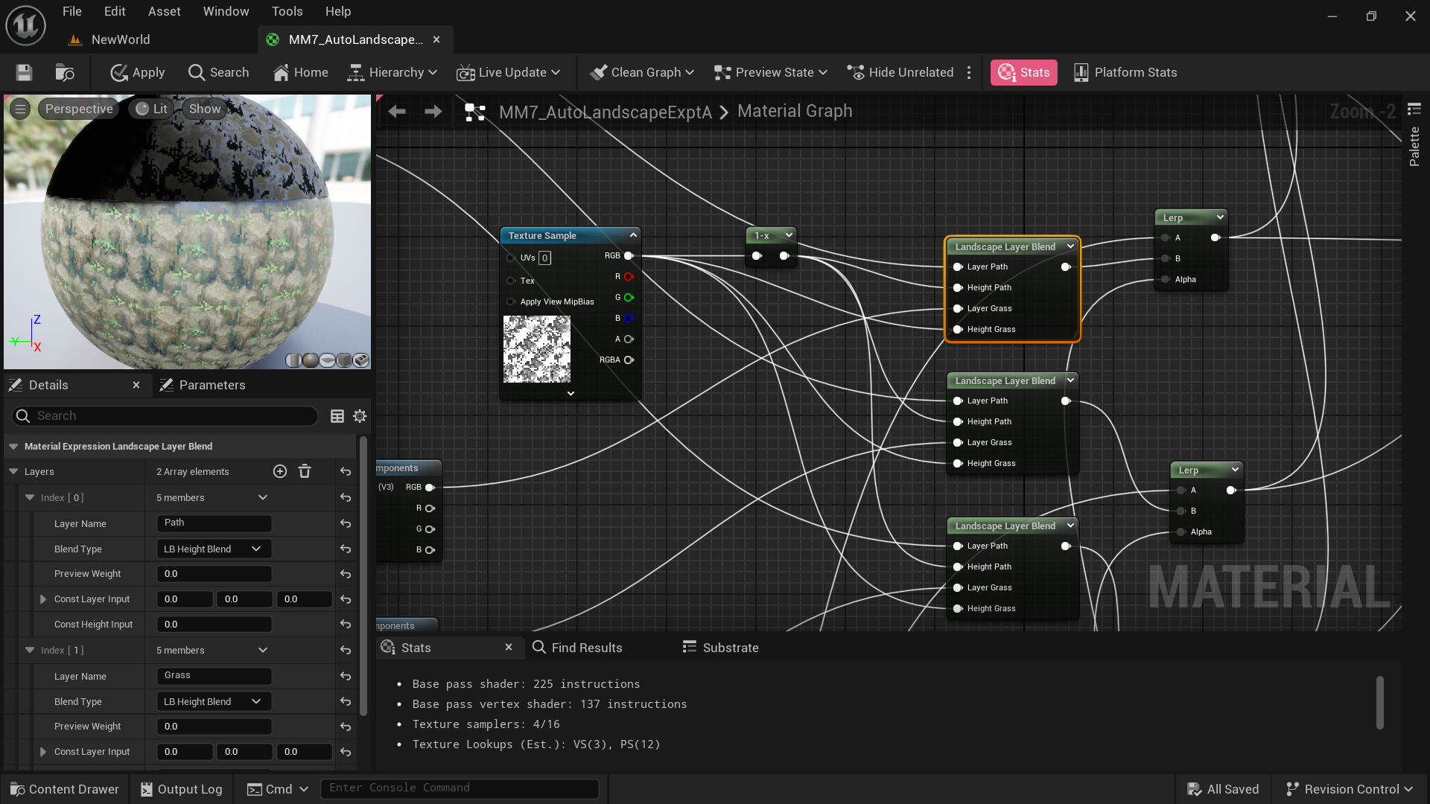Open the Content Drawer
Screen dimensions: 1430x804
click(x=65, y=789)
